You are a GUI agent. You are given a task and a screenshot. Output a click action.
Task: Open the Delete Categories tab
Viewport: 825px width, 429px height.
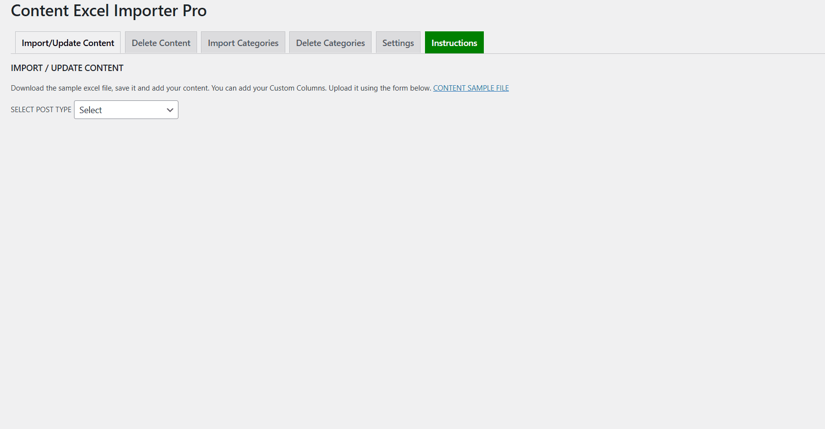[330, 43]
